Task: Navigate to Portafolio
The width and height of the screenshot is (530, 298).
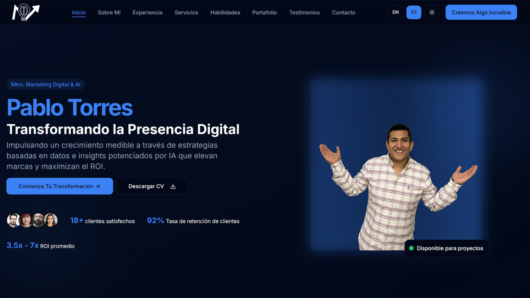Action: (x=264, y=12)
